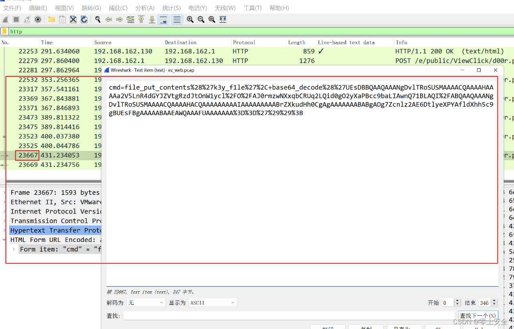
Task: Sort by the Source column header
Action: point(127,42)
